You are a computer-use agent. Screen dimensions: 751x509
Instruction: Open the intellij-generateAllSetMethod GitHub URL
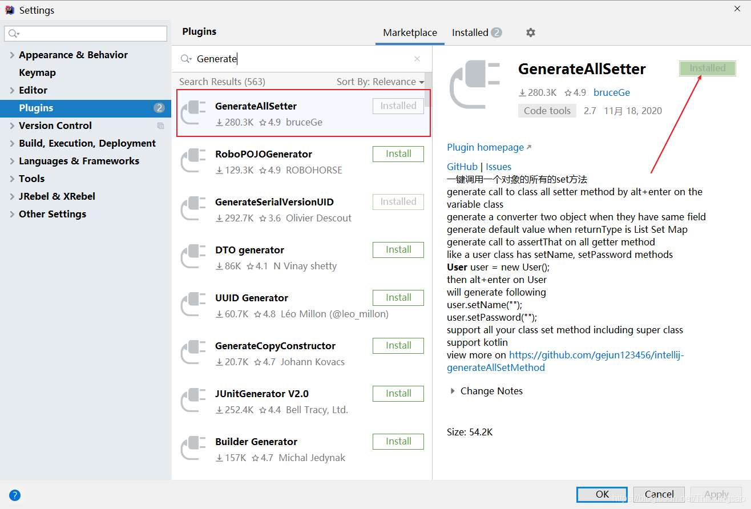[565, 361]
